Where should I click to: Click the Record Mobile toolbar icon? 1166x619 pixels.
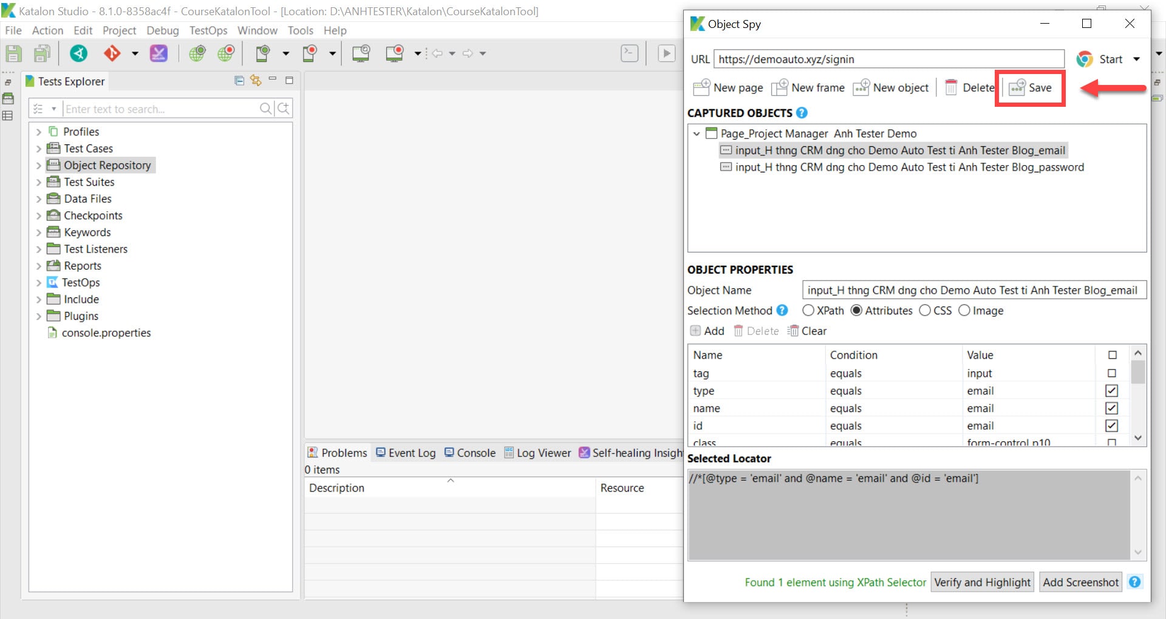[310, 53]
